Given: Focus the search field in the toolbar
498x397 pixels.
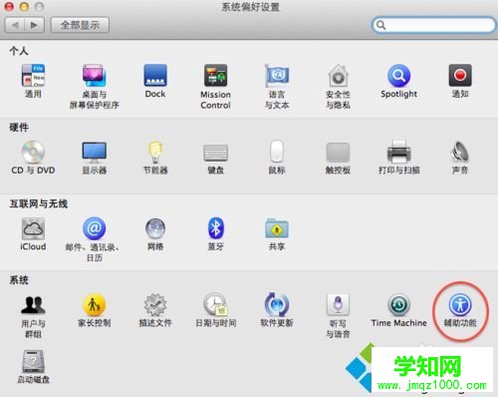Looking at the screenshot, I should click(434, 25).
